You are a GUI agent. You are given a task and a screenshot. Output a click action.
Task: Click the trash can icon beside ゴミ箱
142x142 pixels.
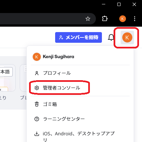[37, 104]
